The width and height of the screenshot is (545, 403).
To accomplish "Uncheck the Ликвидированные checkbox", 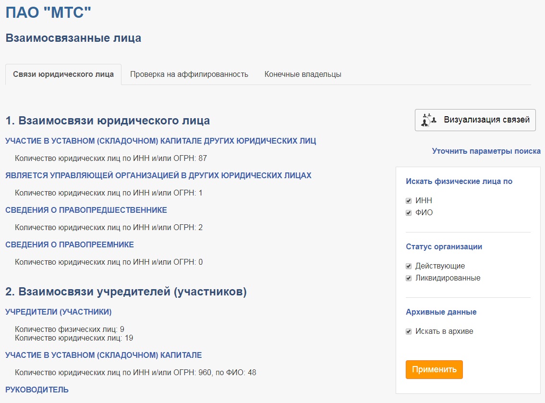I will pyautogui.click(x=409, y=278).
